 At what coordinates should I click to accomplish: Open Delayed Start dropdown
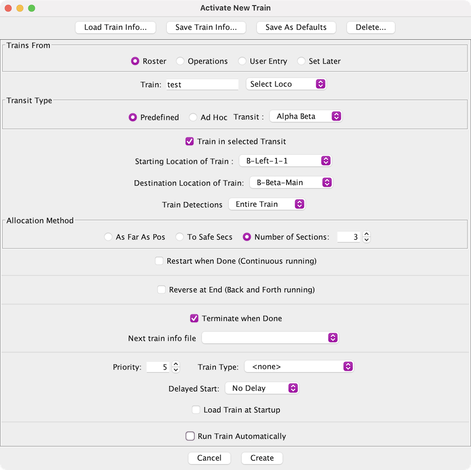tap(262, 388)
